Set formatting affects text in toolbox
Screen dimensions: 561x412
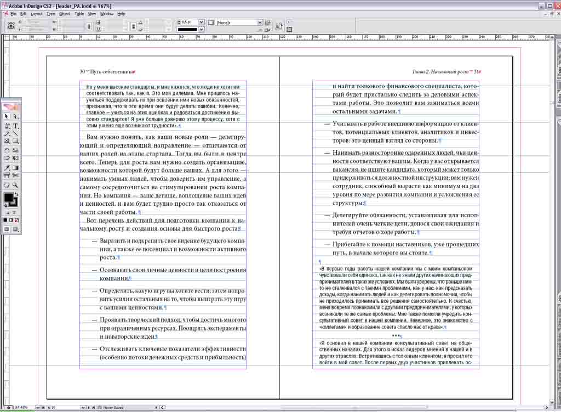(14, 212)
